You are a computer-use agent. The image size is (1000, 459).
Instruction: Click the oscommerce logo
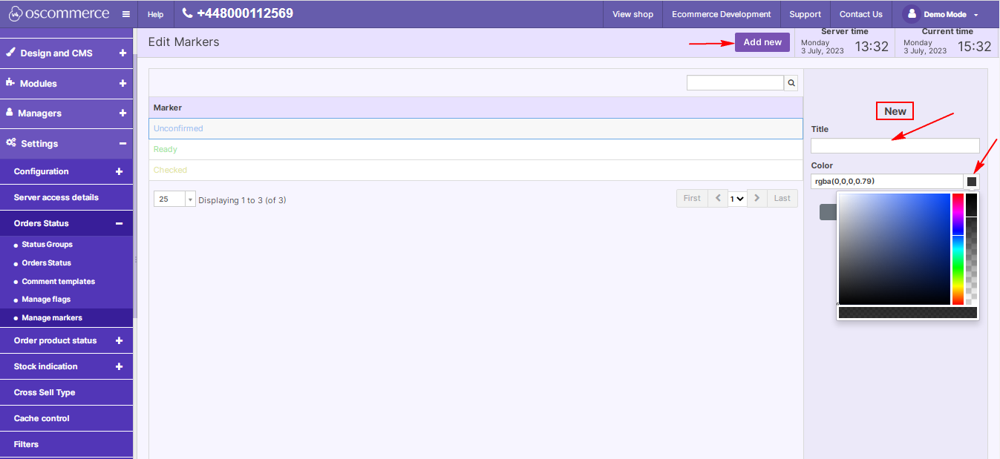coord(59,14)
